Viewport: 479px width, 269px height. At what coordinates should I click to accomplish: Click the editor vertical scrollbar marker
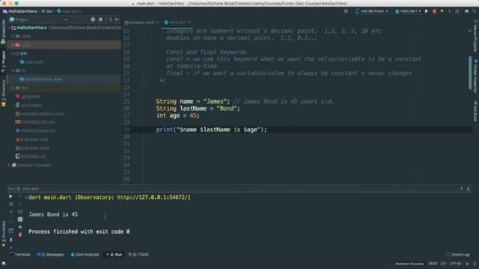point(470,73)
